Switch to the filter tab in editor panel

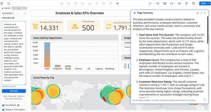click(14, 8)
